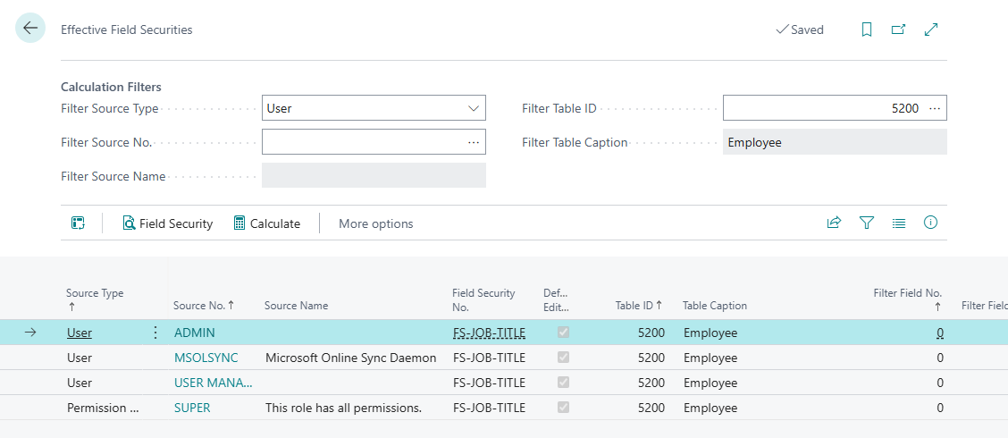Switch list view layout icon
This screenshot has width=1008, height=438.
[x=899, y=223]
